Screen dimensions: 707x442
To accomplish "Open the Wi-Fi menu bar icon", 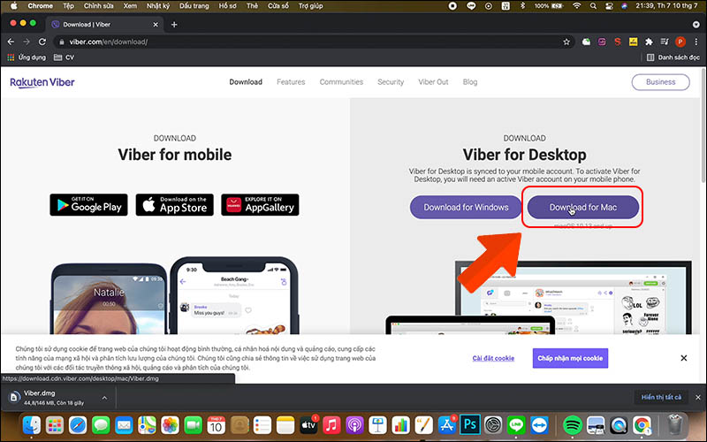I will [577, 6].
